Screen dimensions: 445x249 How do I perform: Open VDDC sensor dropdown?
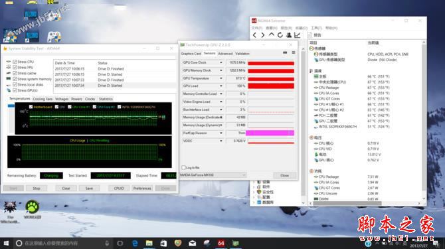221,141
